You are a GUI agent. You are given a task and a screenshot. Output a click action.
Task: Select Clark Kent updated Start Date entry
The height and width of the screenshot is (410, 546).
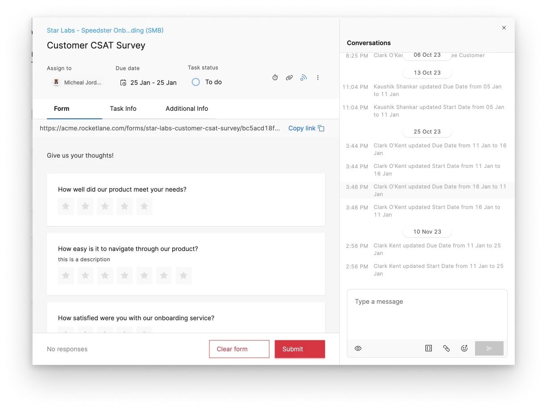coord(427,270)
